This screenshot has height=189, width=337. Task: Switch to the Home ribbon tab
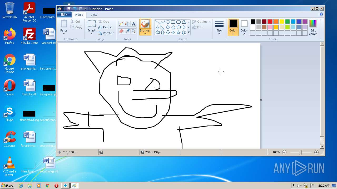coord(79,15)
